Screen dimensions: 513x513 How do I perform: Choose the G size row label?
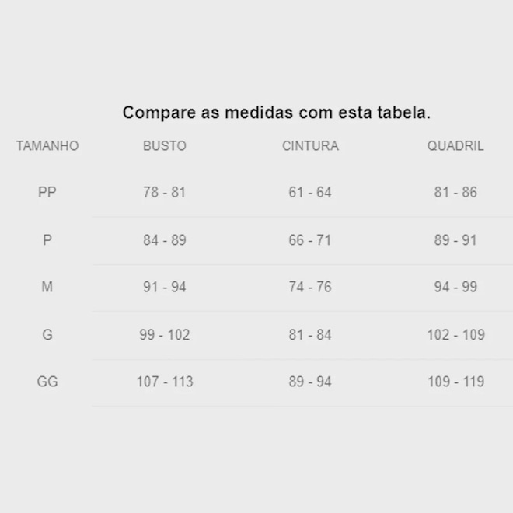47,335
